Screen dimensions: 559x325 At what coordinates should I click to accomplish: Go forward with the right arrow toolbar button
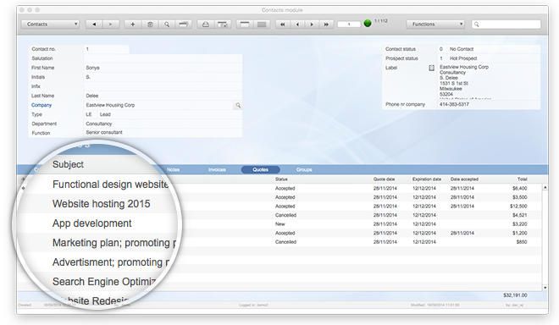click(110, 25)
